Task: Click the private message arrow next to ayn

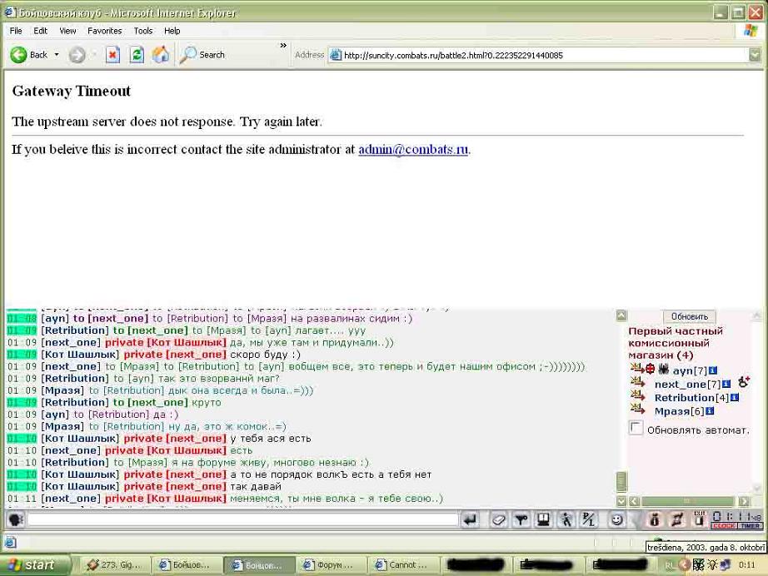Action: 636,368
